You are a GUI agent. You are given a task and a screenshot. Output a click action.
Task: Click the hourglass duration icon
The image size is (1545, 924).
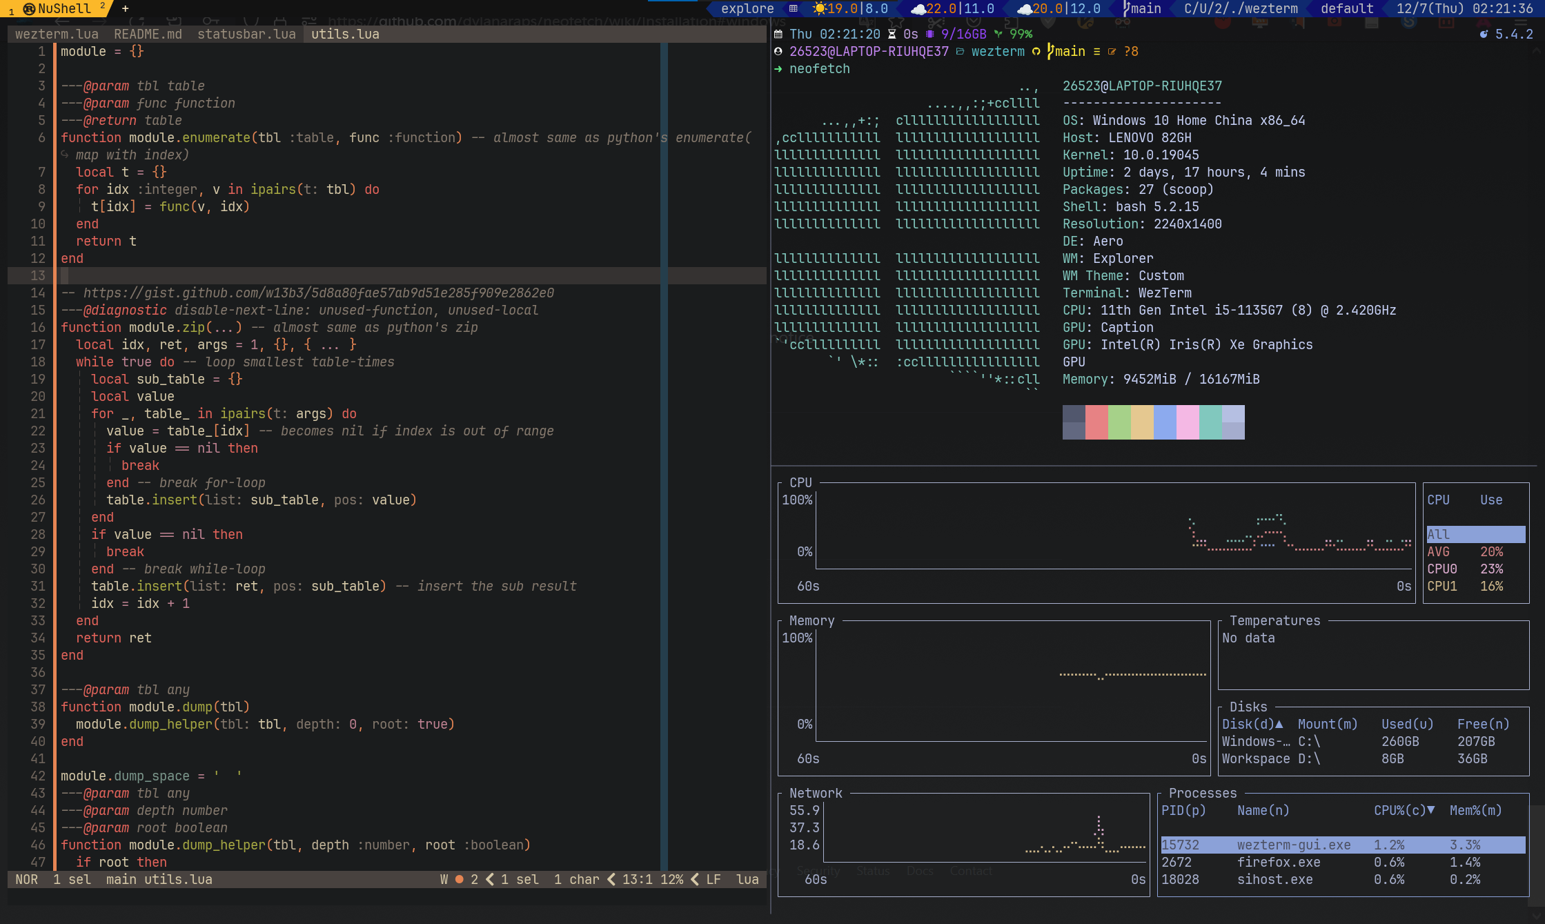tap(892, 34)
